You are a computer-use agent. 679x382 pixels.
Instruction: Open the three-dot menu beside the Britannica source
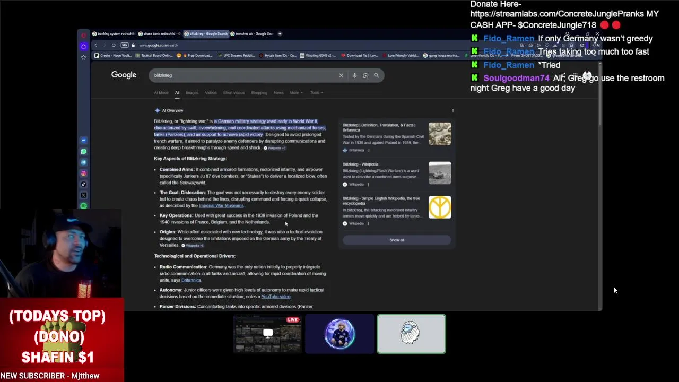coord(369,150)
